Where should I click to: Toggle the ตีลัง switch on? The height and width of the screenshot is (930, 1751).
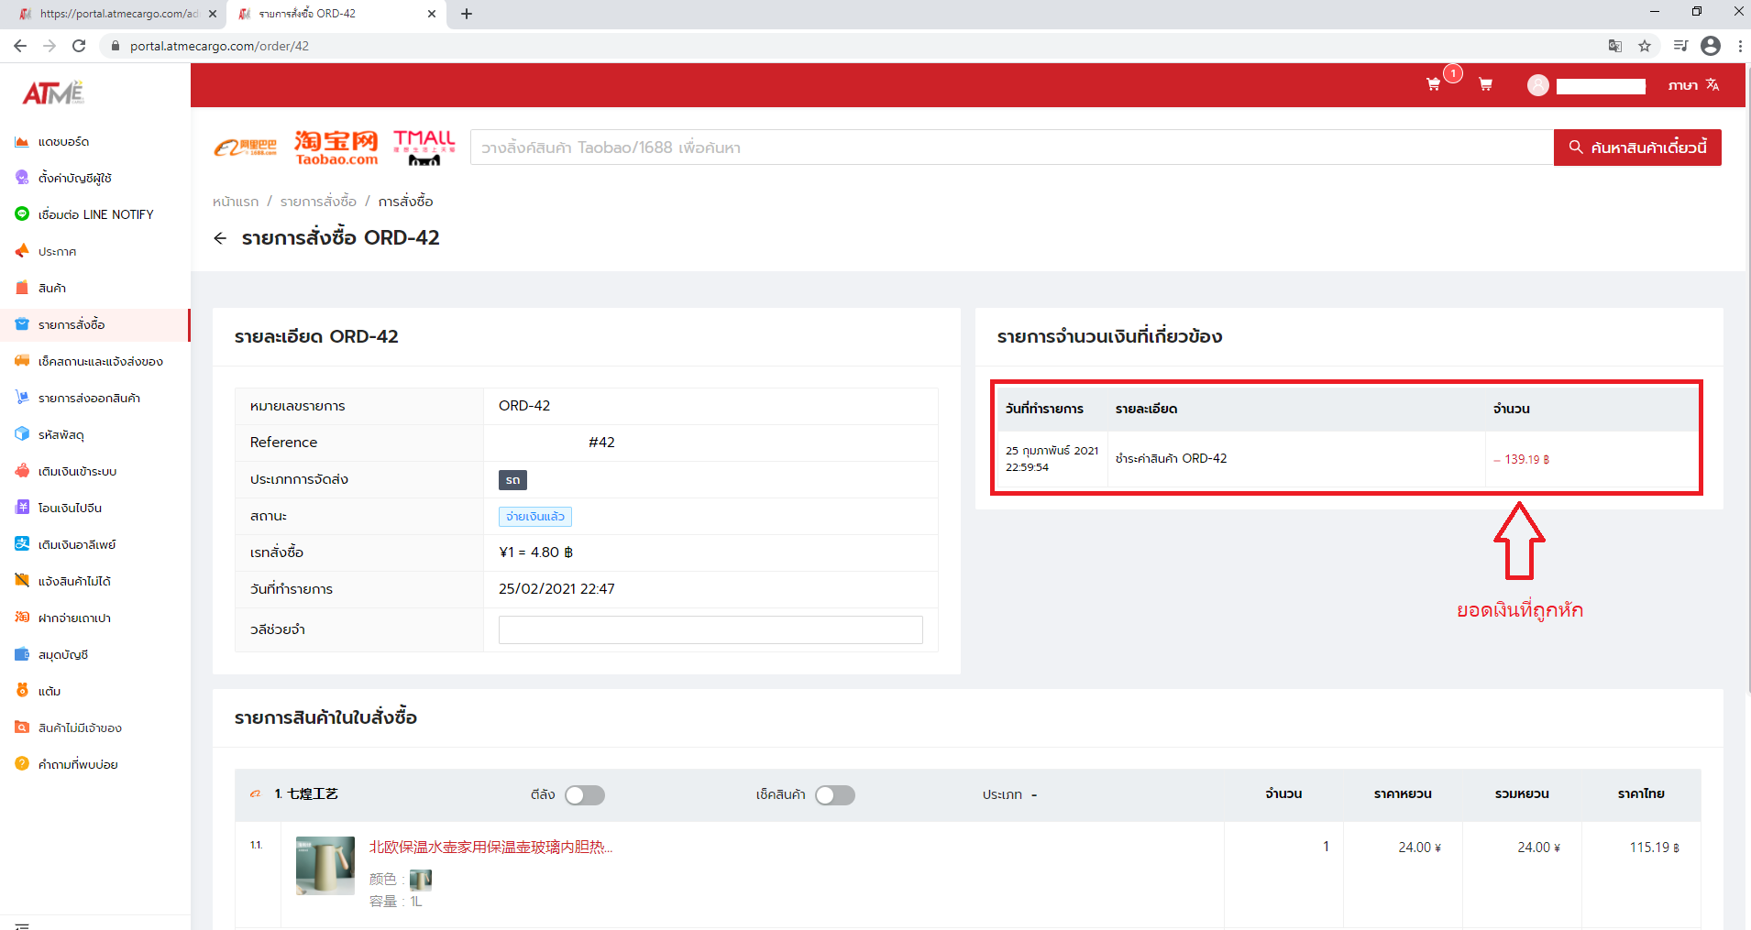click(x=584, y=795)
